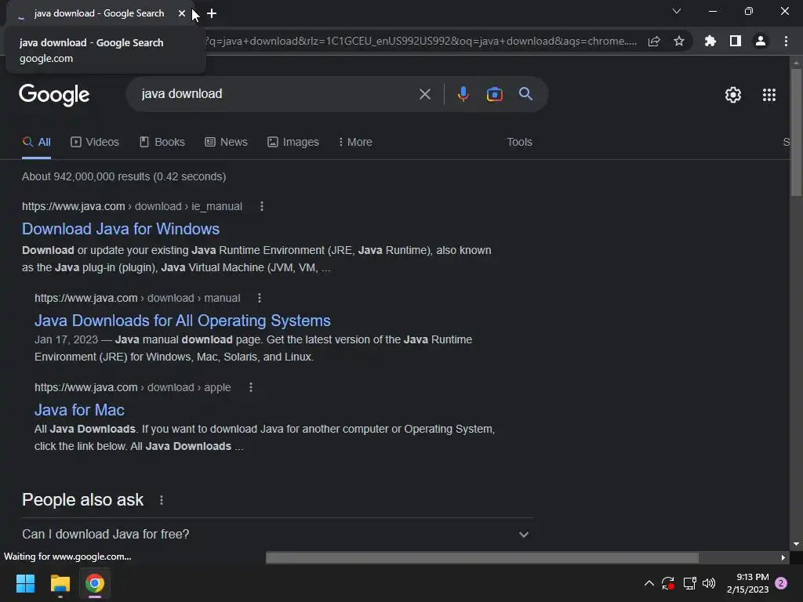Share this page from address bar
This screenshot has width=803, height=602.
tap(654, 42)
